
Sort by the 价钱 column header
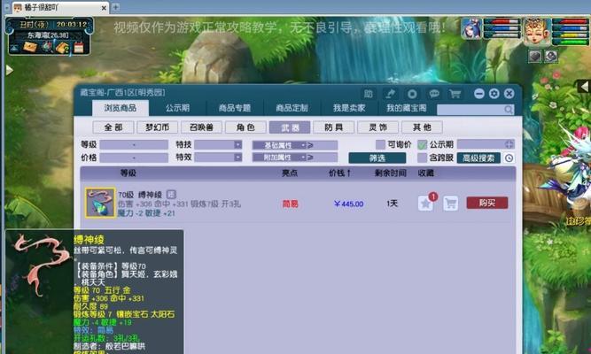click(x=340, y=173)
